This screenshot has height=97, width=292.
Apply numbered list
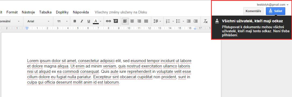(x=168, y=21)
